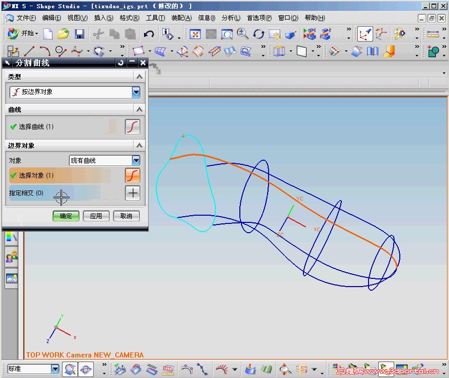
Task: Open the rectangle tool dropdown arrow
Action: pyautogui.click(x=150, y=51)
